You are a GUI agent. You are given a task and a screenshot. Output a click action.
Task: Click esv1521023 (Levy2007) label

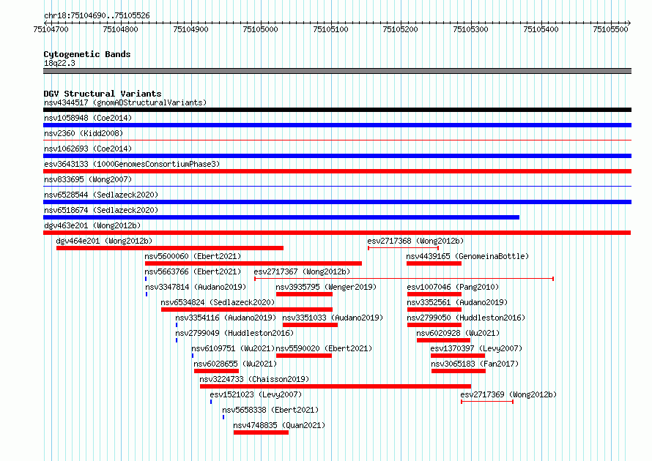pos(256,394)
